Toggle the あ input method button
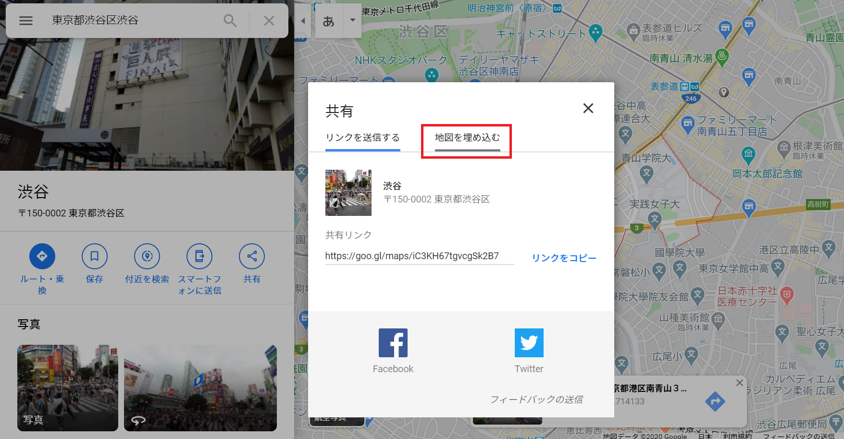The height and width of the screenshot is (439, 844). 328,21
